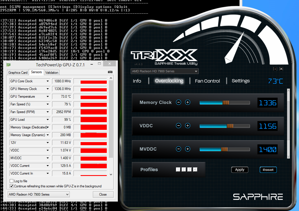Viewport: 299px width, 211px height.
Task: Click the Memory Clock value 1336 display
Action: [268, 103]
